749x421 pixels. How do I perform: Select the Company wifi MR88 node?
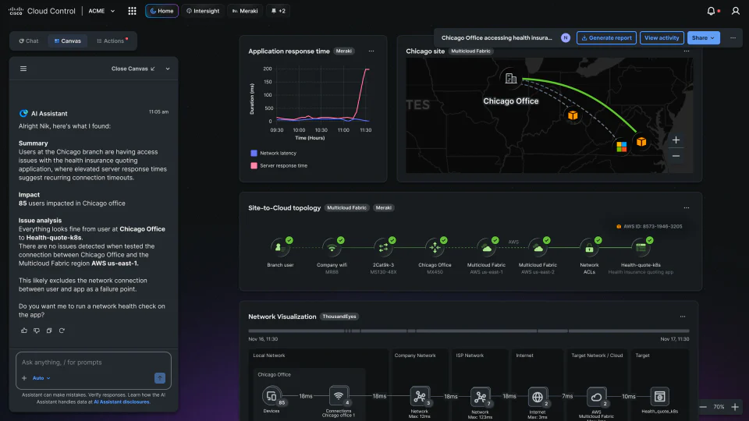(332, 247)
